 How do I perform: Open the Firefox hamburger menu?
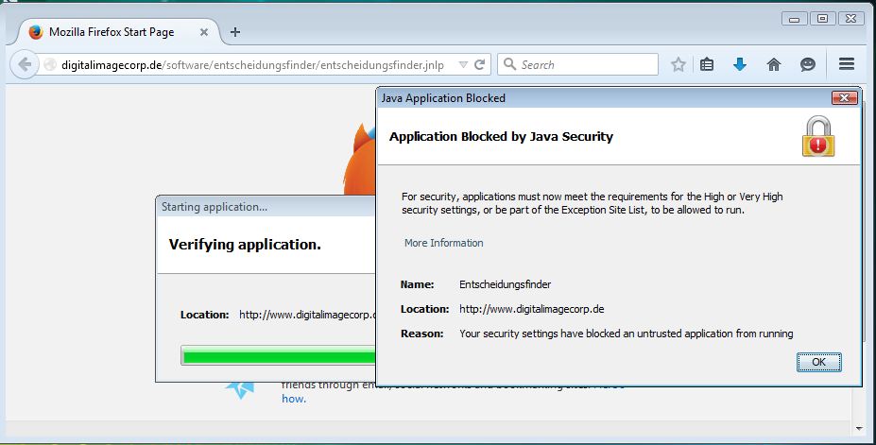(847, 64)
